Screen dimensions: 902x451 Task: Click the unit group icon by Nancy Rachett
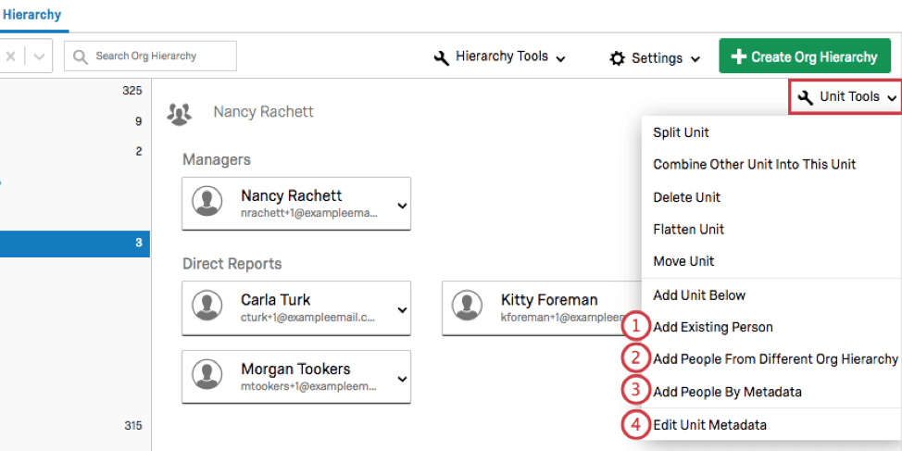(179, 113)
